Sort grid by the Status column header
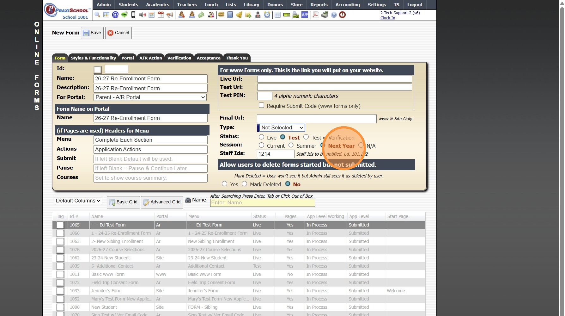 259,216
